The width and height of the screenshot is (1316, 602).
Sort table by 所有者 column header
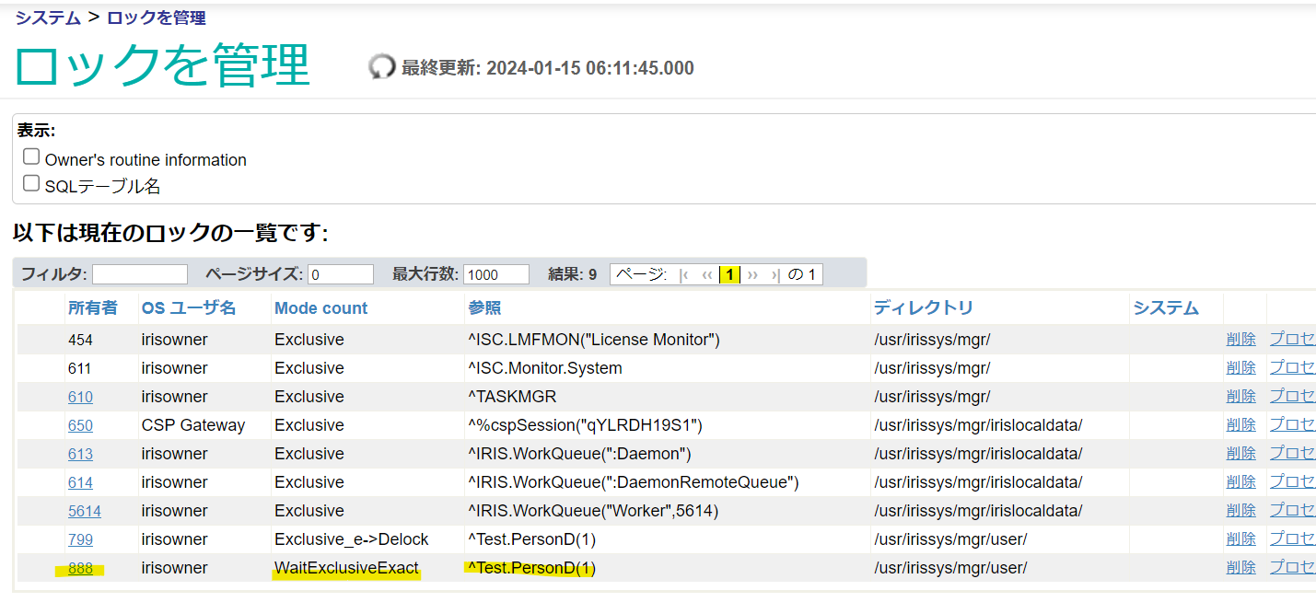[x=93, y=308]
